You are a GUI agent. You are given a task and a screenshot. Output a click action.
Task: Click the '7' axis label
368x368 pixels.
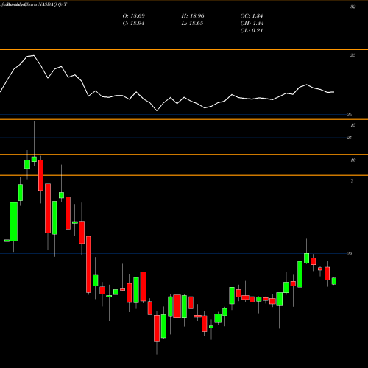[x=352, y=181]
